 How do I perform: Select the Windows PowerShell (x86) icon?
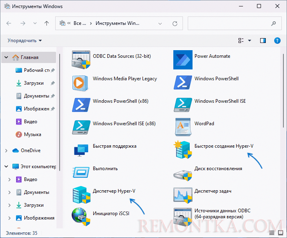(x=81, y=105)
